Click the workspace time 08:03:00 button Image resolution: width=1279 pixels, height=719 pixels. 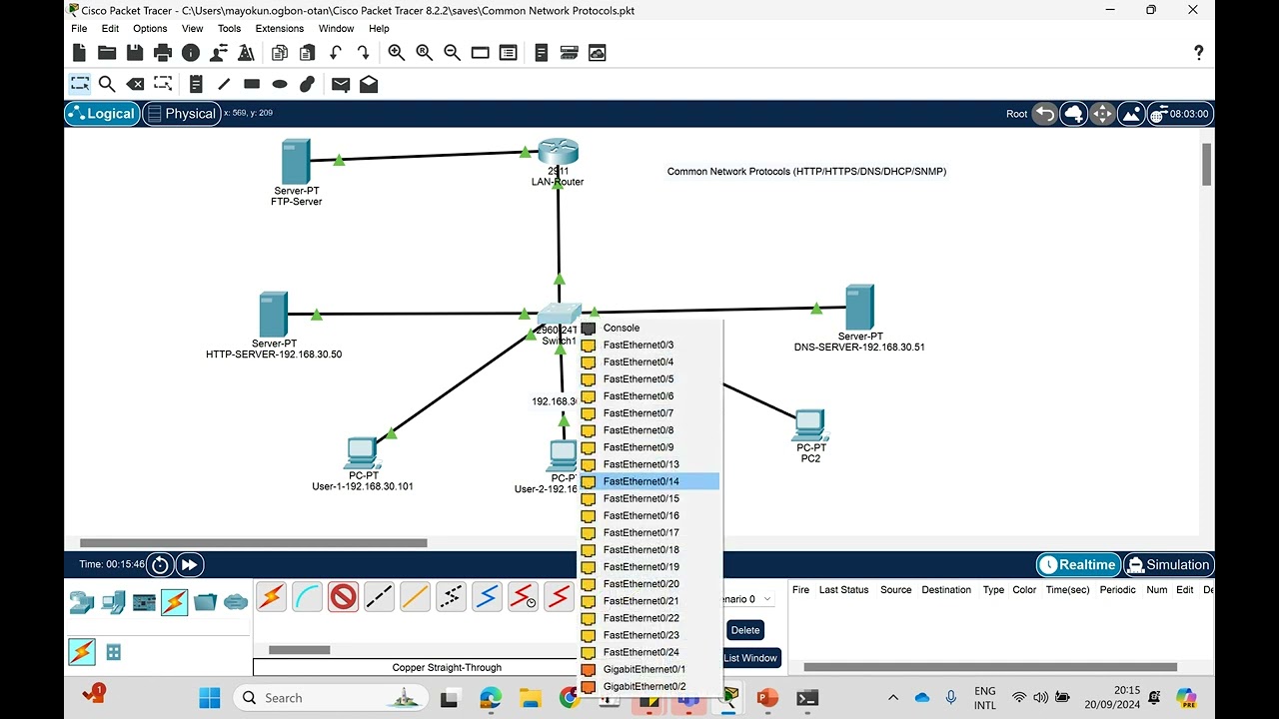click(x=1179, y=114)
